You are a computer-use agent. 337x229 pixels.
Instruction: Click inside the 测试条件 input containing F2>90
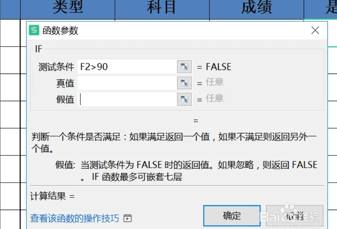coord(127,66)
